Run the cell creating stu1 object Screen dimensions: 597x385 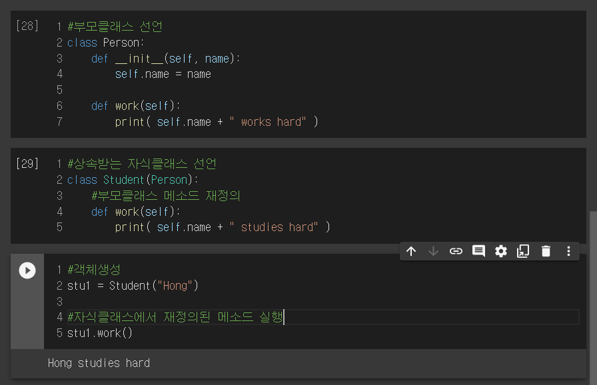point(27,270)
